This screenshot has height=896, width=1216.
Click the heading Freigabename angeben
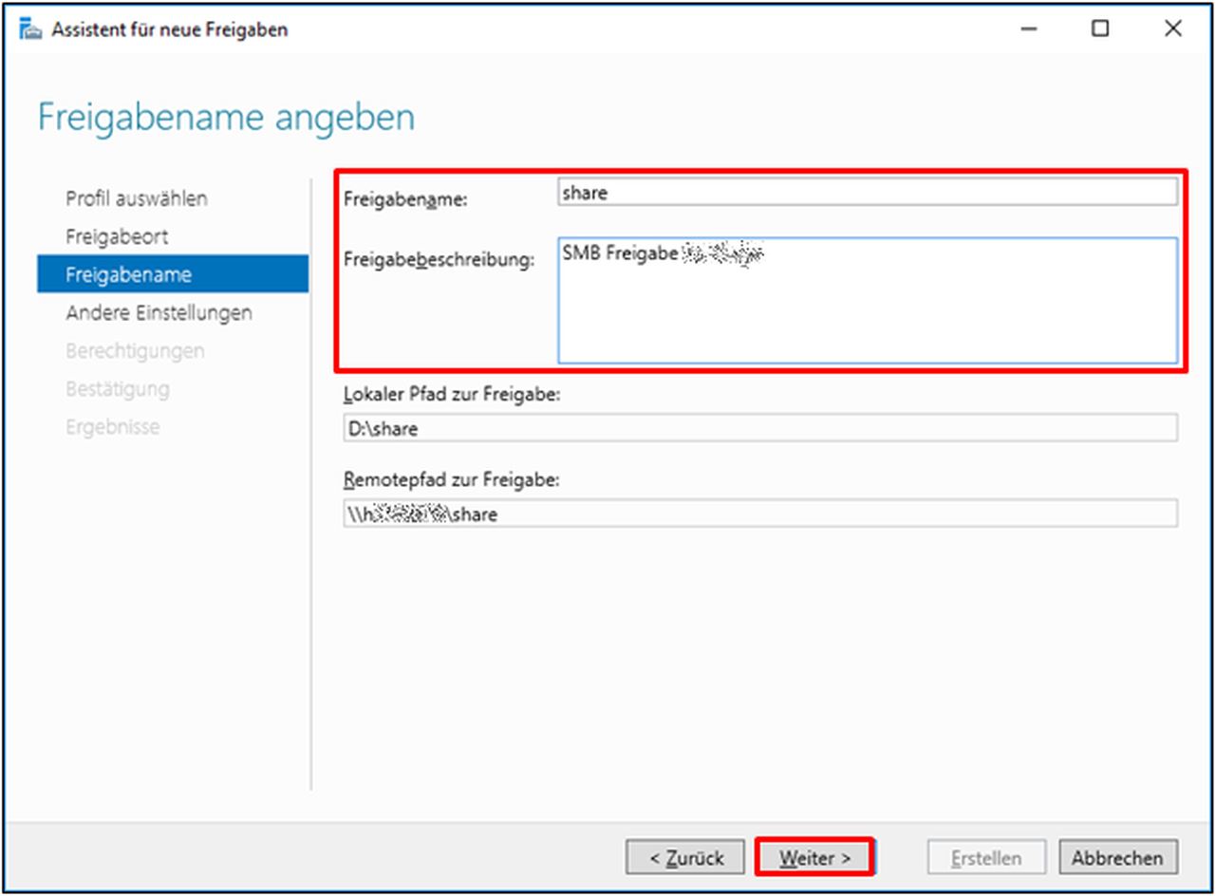(x=226, y=117)
